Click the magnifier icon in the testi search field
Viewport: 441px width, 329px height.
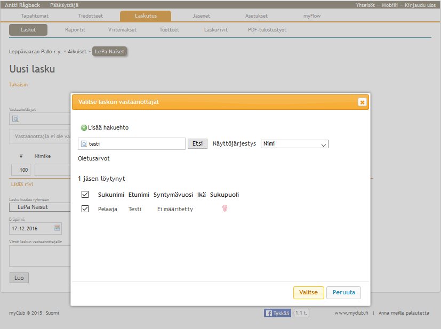(84, 144)
